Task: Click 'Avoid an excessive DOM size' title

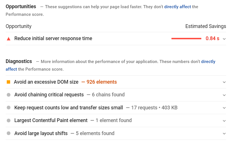Action: [x=46, y=82]
